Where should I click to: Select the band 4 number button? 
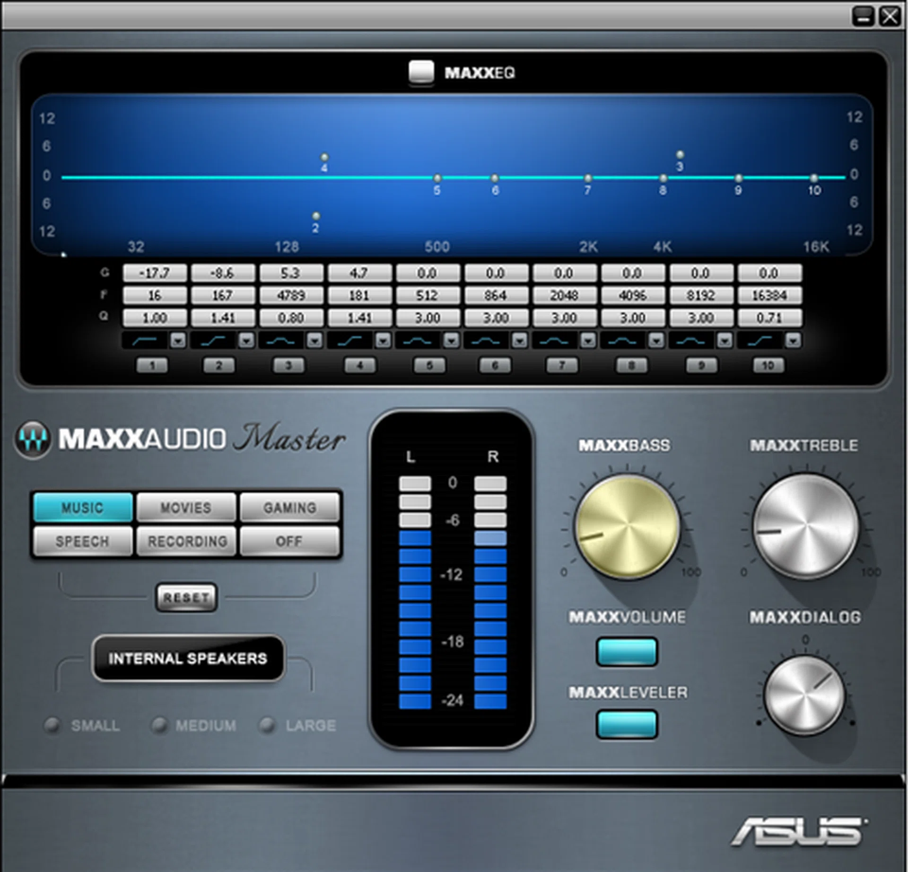pos(360,365)
